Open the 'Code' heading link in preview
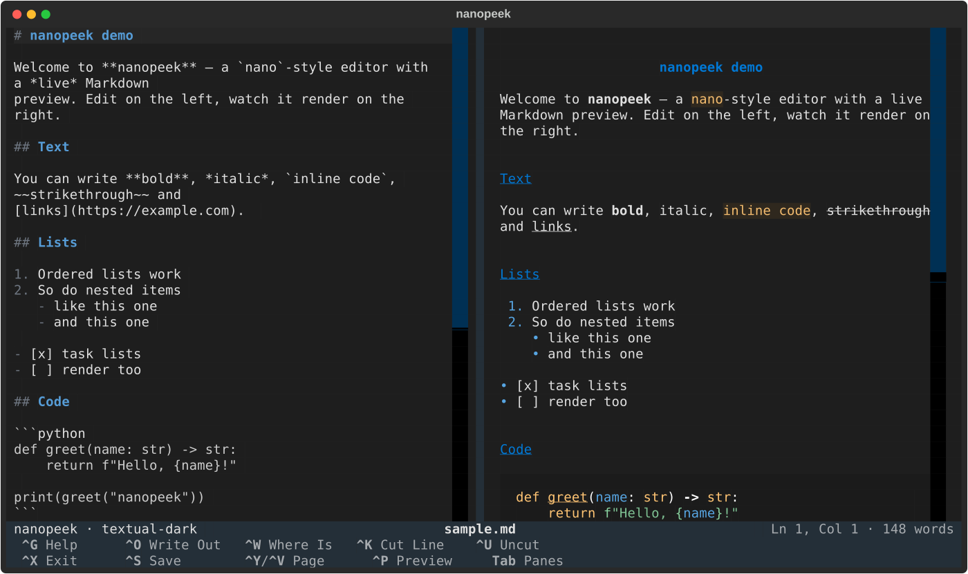Image resolution: width=968 pixels, height=574 pixels. click(516, 449)
